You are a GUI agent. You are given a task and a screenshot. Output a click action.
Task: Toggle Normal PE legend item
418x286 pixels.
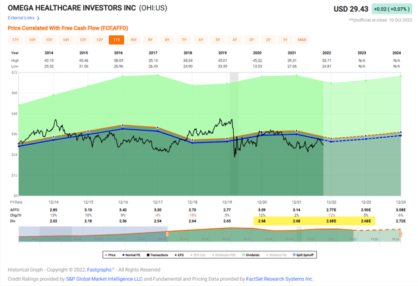[131, 255]
